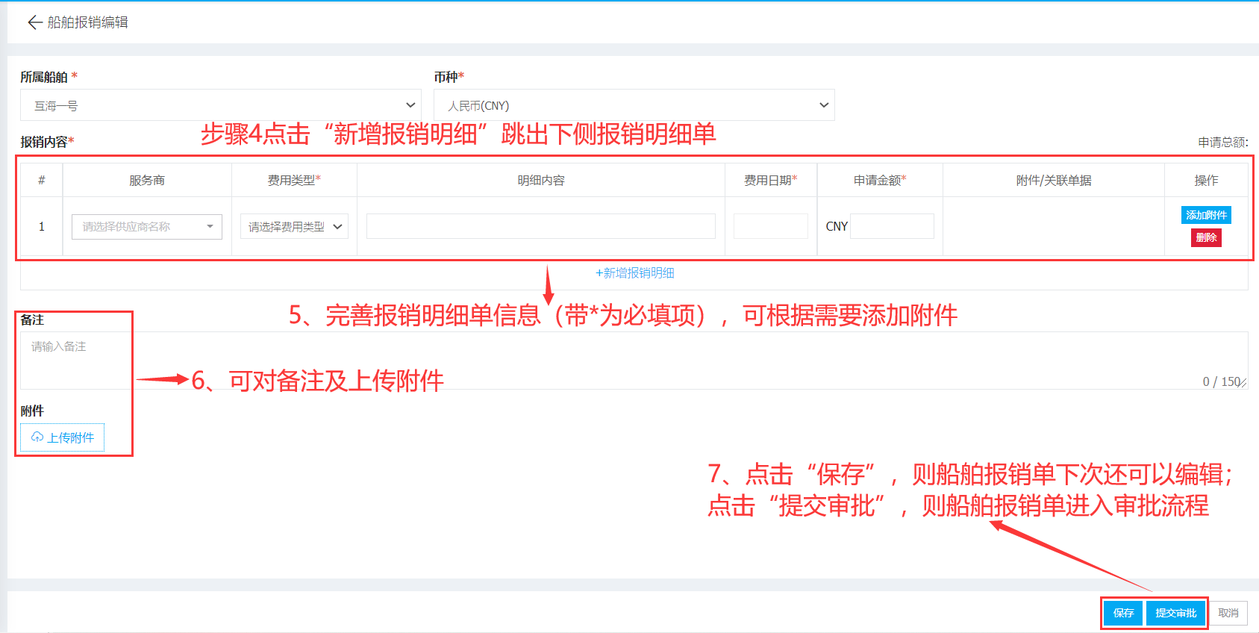The height and width of the screenshot is (633, 1259).
Task: Click the 上传附件 upload button
Action: click(63, 437)
